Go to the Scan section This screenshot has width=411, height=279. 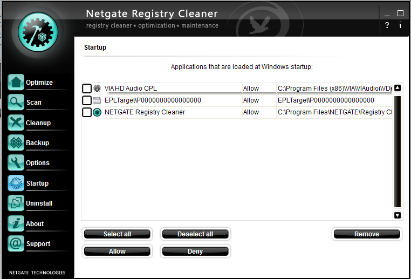[x=34, y=103]
